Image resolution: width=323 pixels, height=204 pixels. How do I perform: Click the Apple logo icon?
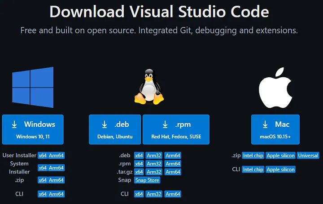point(275,88)
